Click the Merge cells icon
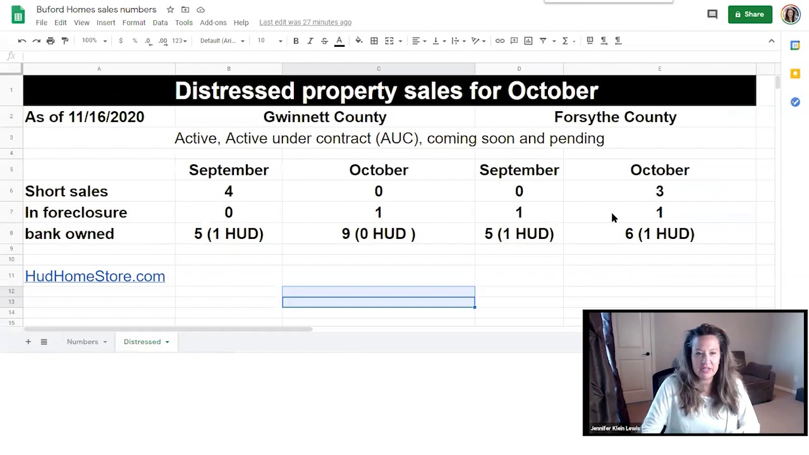Viewport: 809px width, 455px height. (x=389, y=40)
